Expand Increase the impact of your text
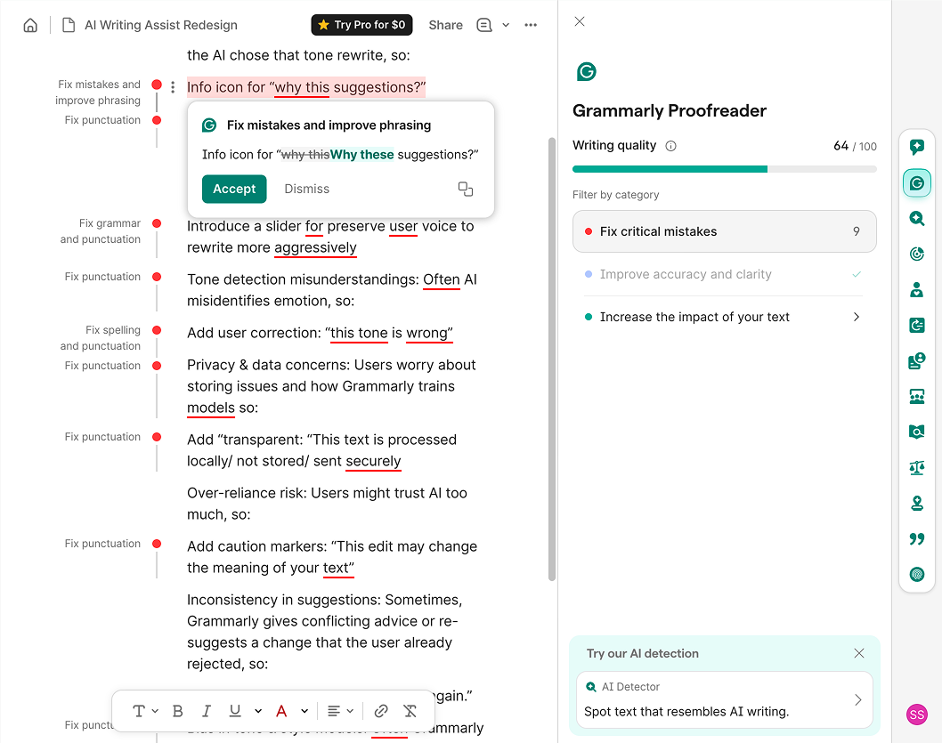 point(724,317)
